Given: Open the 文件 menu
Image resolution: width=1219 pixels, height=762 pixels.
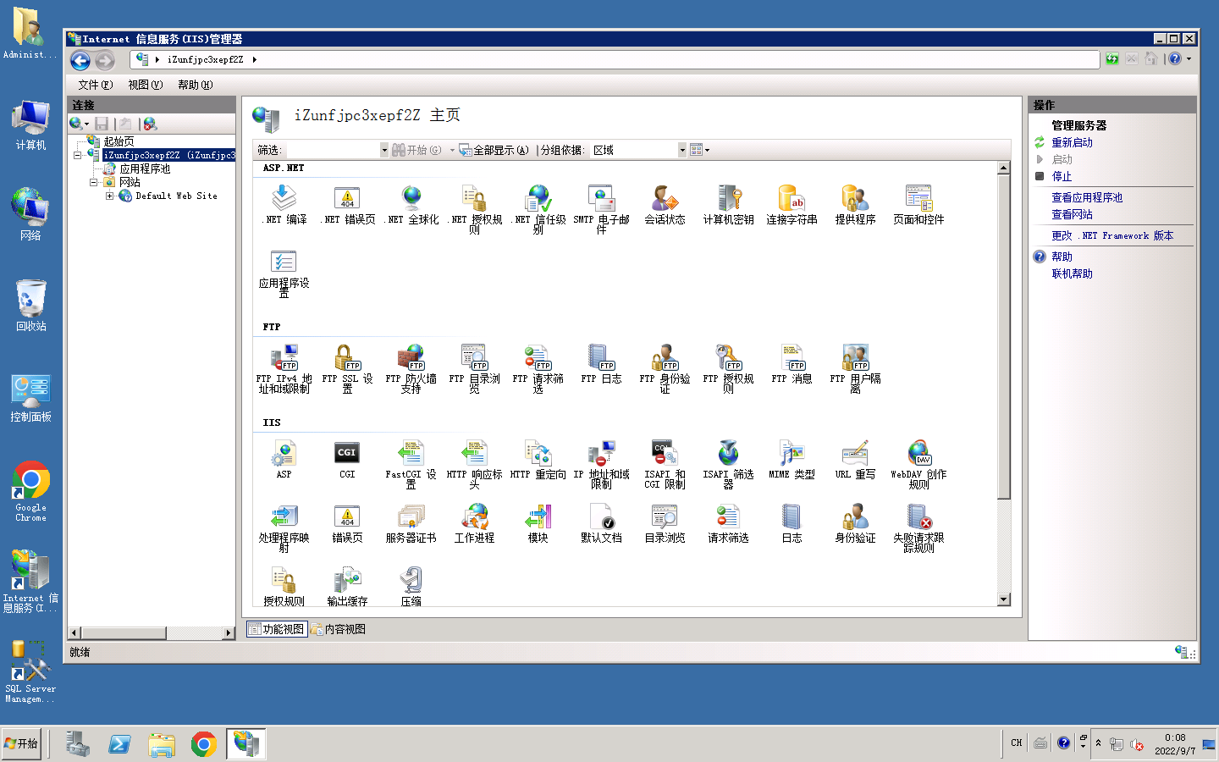Looking at the screenshot, I should coord(95,85).
